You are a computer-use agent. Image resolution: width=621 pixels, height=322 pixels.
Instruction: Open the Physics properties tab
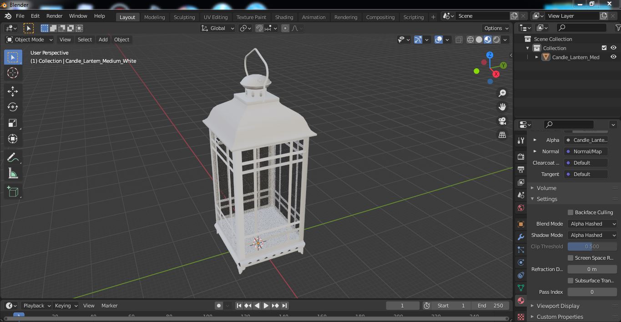click(521, 262)
